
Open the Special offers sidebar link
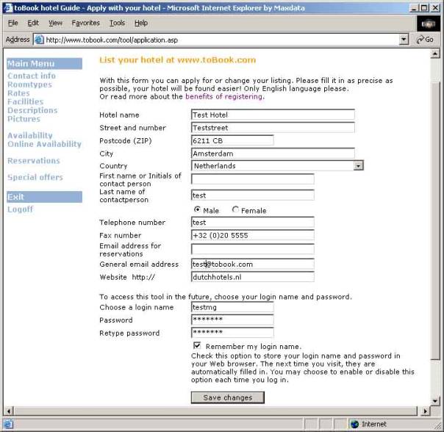point(35,177)
